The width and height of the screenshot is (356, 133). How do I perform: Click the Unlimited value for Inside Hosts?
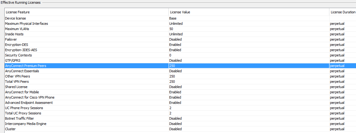[176, 34]
